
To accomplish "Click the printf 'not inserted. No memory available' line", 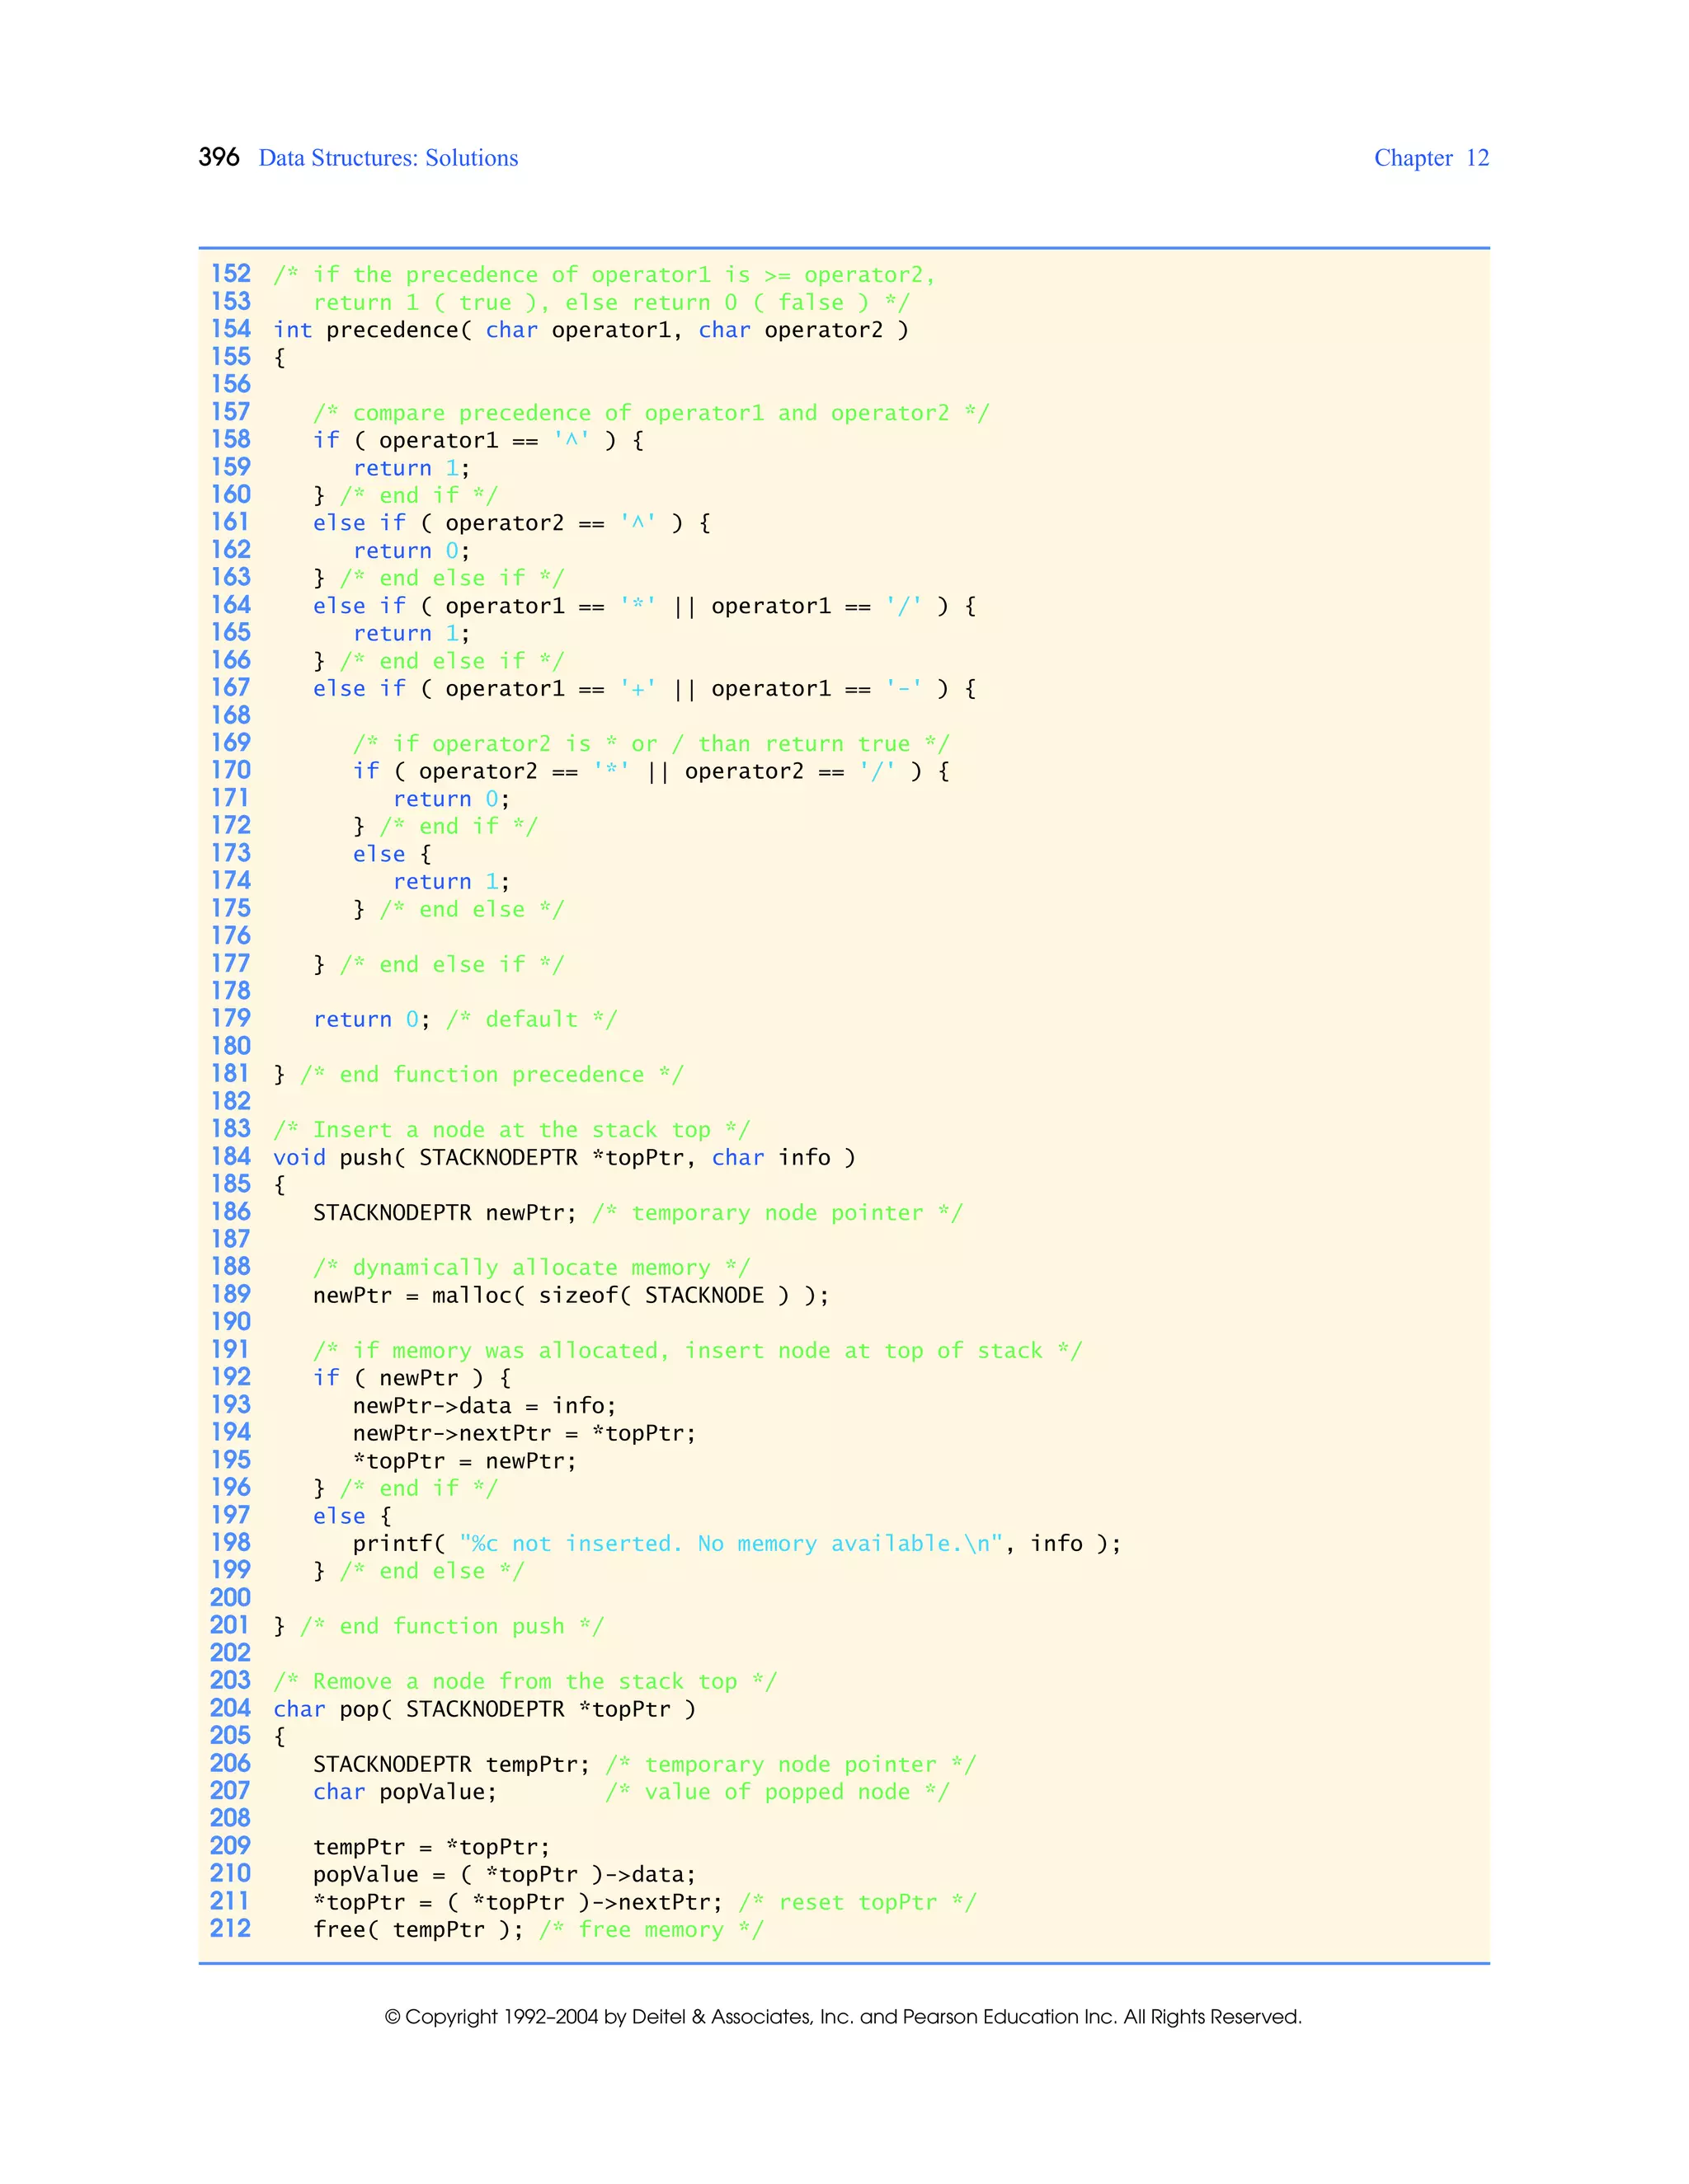I will [x=736, y=1544].
